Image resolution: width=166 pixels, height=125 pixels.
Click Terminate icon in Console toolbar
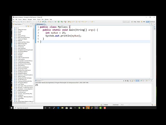tap(124, 81)
